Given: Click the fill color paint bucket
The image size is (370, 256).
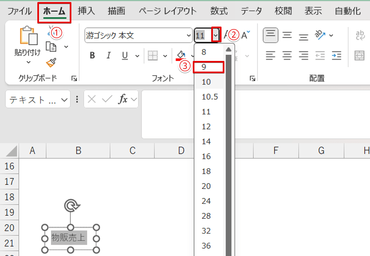Looking at the screenshot, I should [181, 55].
